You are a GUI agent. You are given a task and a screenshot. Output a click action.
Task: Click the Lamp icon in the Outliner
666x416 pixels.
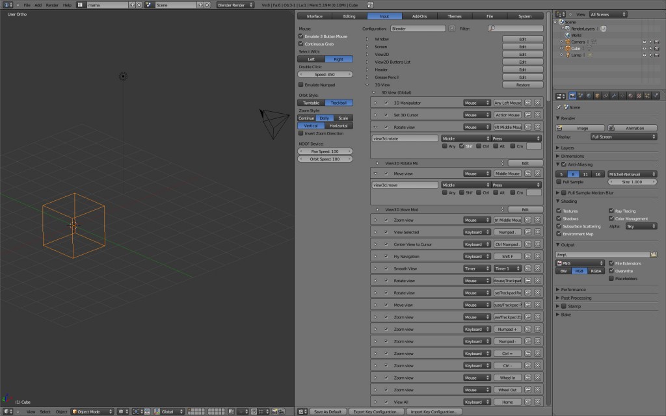[568, 55]
